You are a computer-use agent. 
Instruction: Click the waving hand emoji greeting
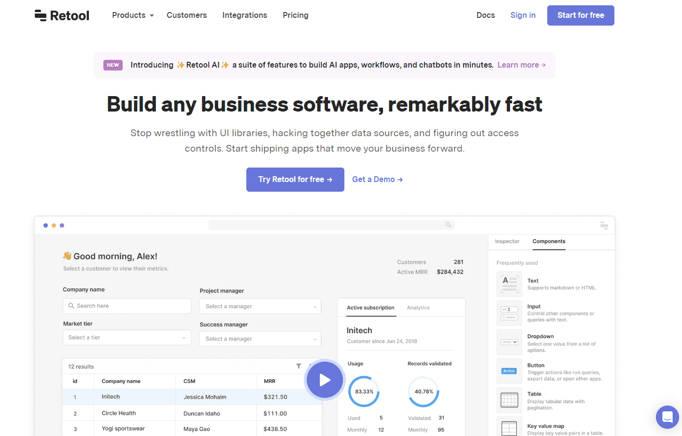click(67, 256)
